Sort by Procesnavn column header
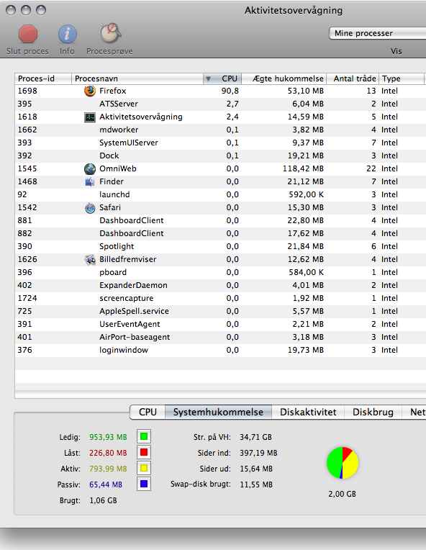Viewport: 426px width, 550px height. tap(137, 78)
